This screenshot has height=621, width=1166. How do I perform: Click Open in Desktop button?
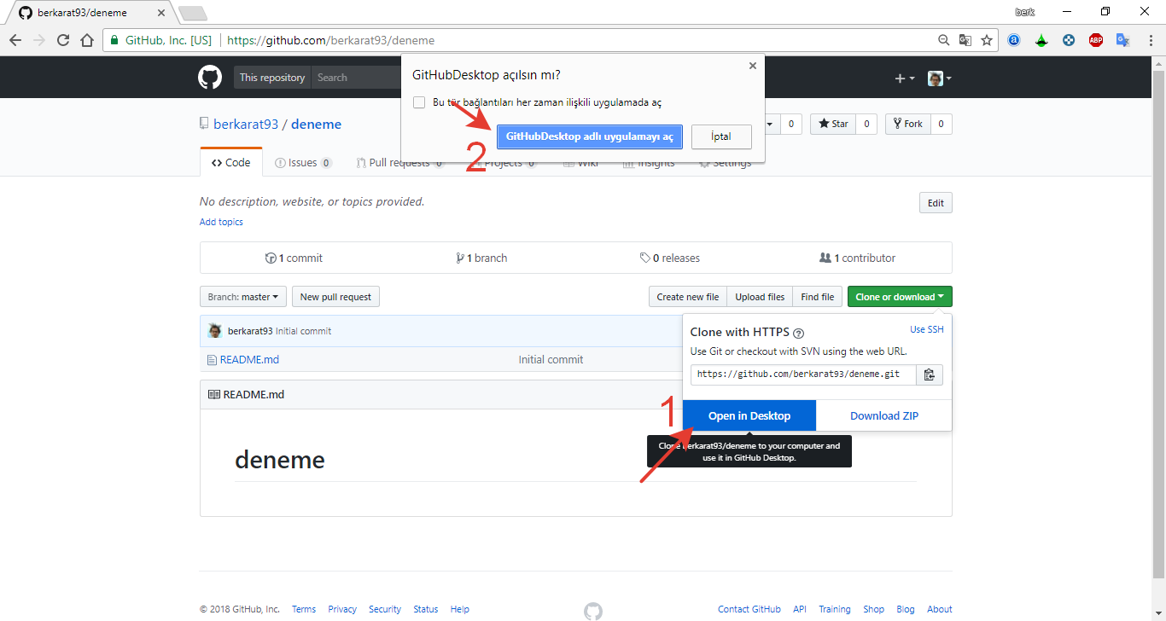[x=749, y=415]
